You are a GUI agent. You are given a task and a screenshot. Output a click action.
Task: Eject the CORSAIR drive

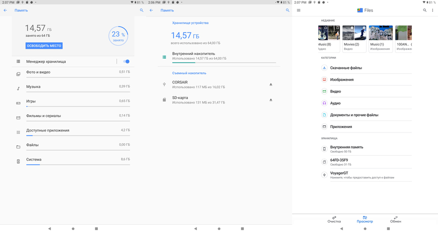271,84
